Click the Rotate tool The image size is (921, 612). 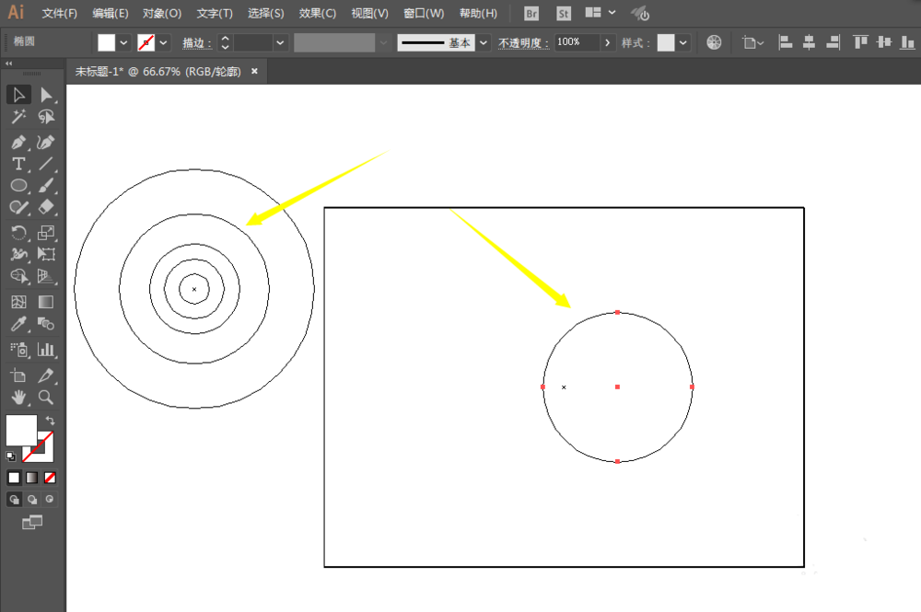click(18, 232)
